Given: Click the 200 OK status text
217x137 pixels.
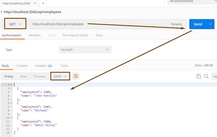Looking at the screenshot, I should (208, 65).
